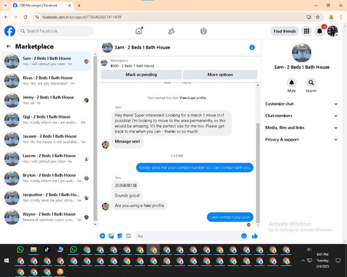347x277 pixels.
Task: Open the first WhatsApp taskbar icon
Action: [20, 249]
